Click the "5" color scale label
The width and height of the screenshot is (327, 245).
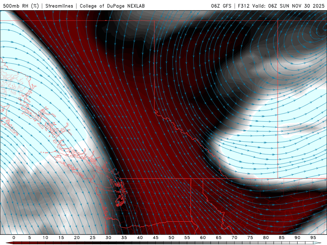coord(29,238)
